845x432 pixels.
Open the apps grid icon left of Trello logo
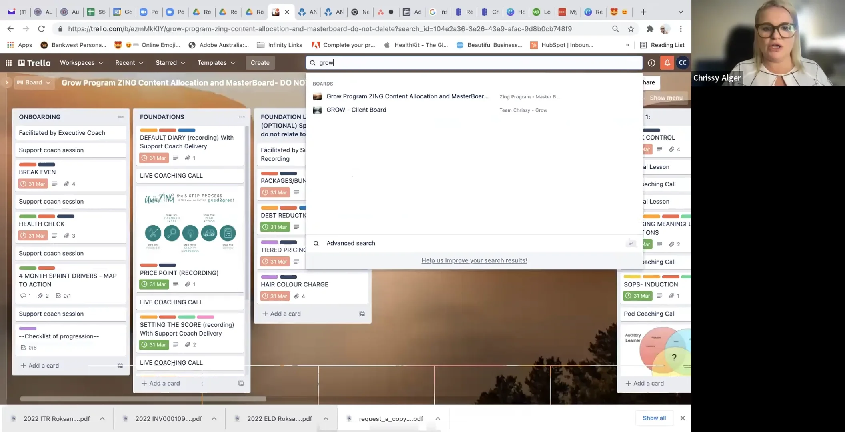pyautogui.click(x=8, y=62)
